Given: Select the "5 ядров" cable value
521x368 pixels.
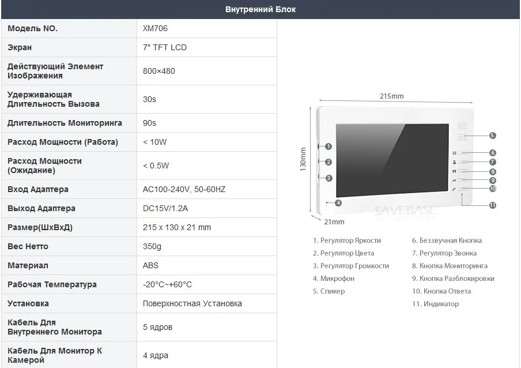Looking at the screenshot, I should tap(157, 327).
